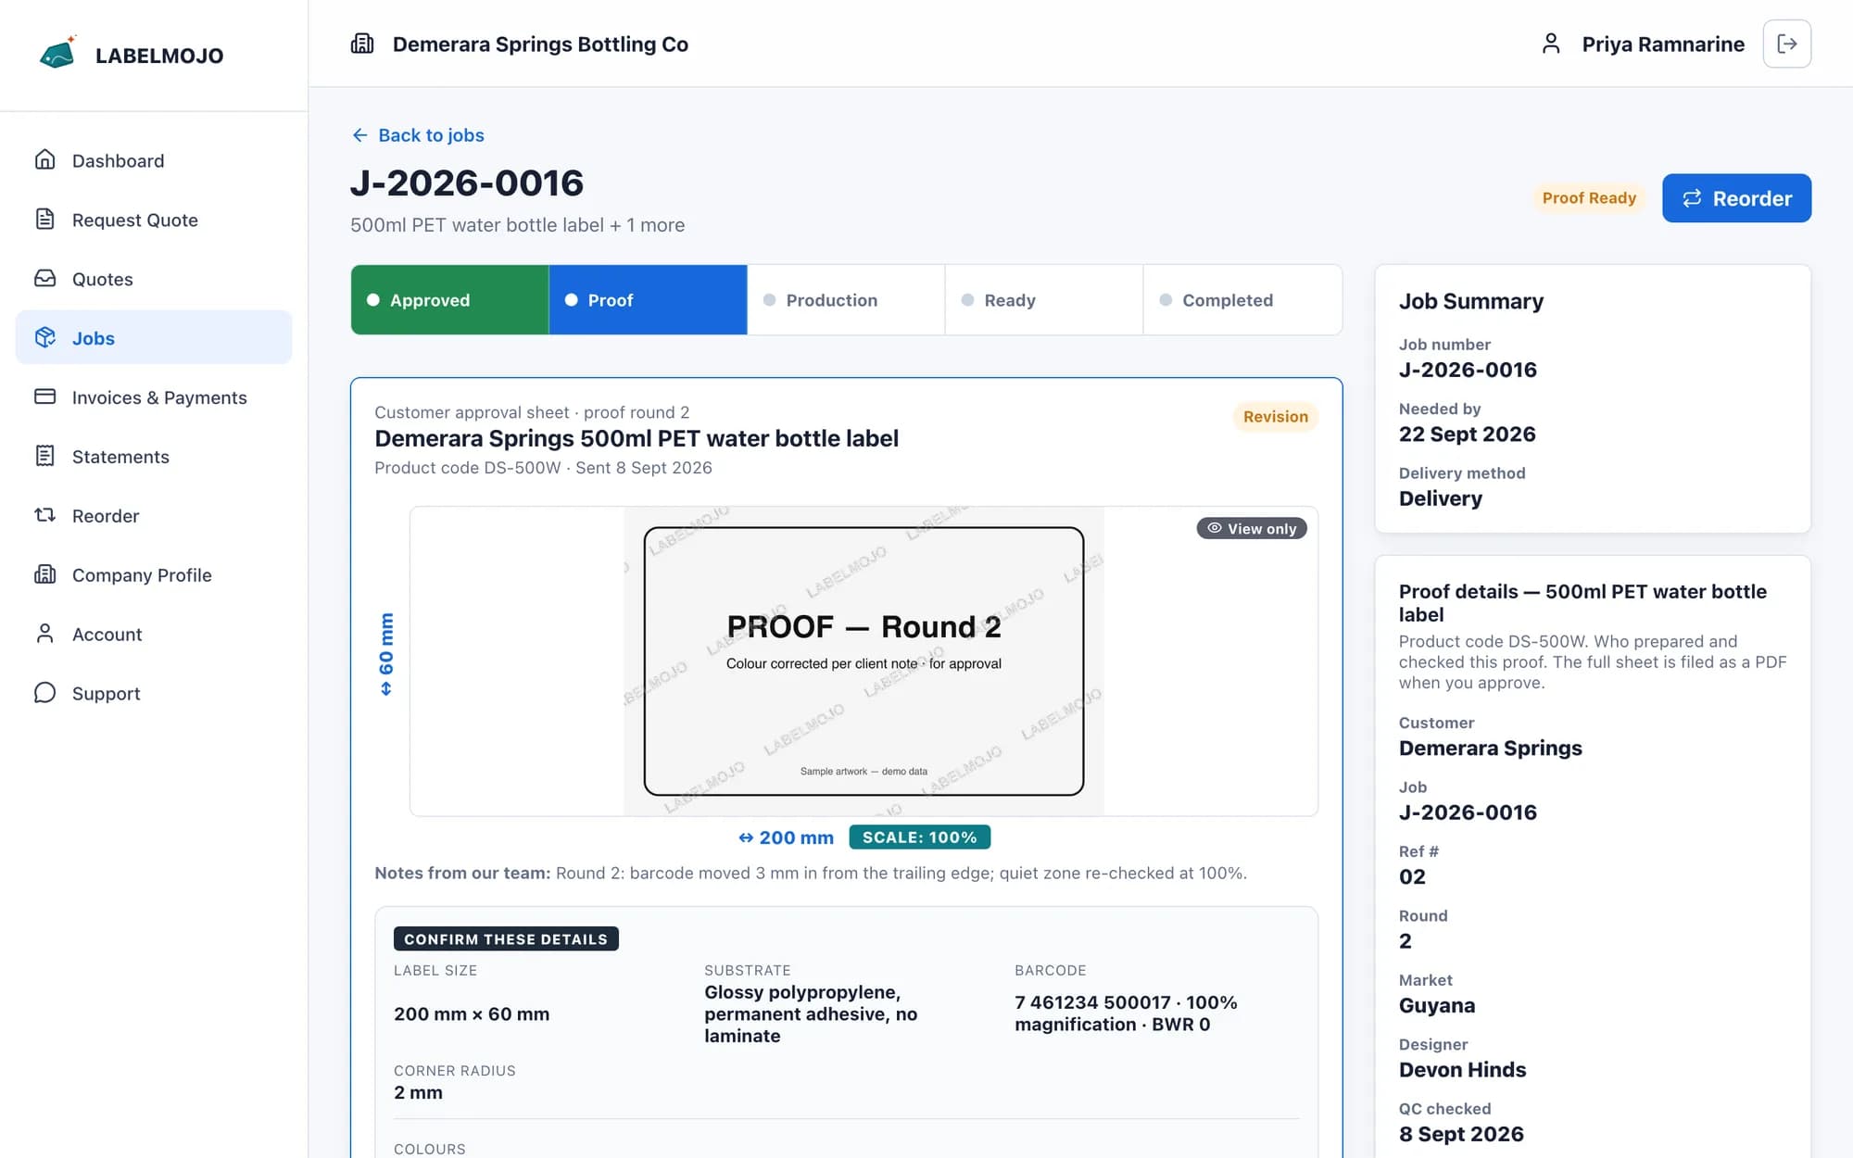This screenshot has width=1853, height=1158.
Task: Select the Approved stage step
Action: pos(450,300)
